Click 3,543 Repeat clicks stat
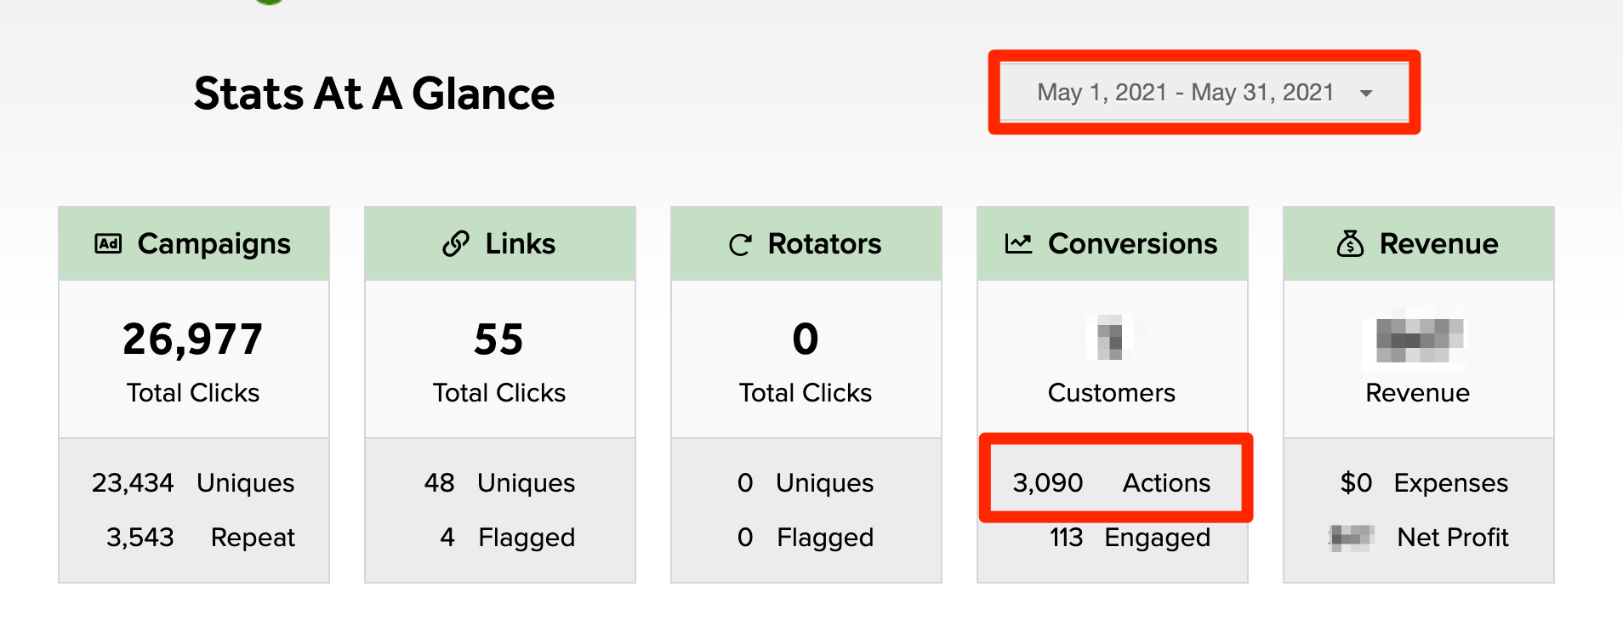 click(200, 538)
